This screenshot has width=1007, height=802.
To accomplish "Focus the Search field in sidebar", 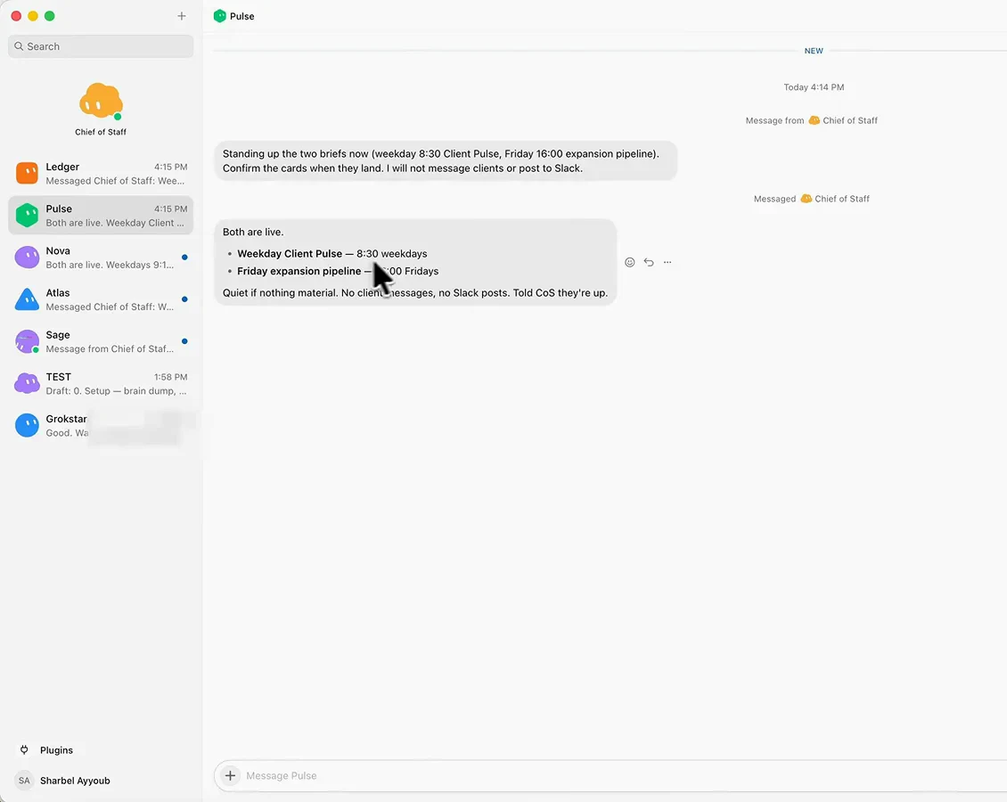I will click(101, 46).
